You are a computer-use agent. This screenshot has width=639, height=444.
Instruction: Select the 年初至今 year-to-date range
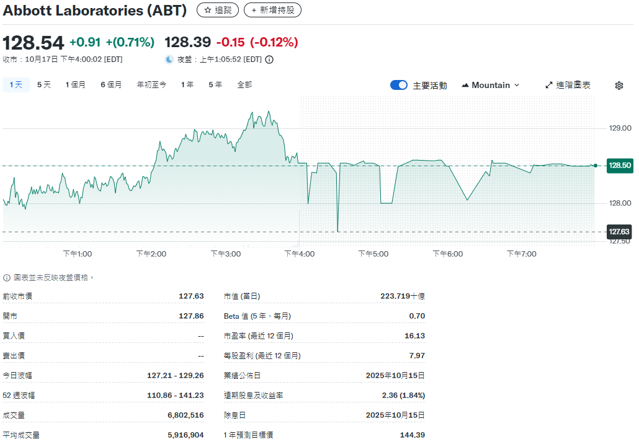tap(151, 85)
